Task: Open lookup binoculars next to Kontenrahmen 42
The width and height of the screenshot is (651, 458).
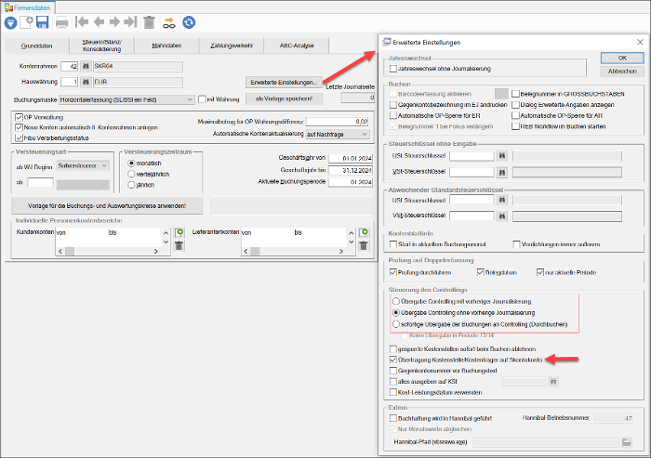Action: coord(86,66)
